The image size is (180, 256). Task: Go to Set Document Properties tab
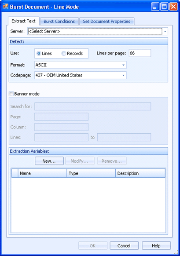pyautogui.click(x=107, y=22)
